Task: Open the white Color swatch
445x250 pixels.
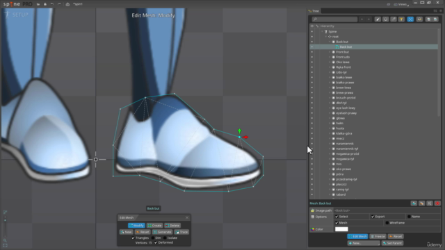Action: click(341, 229)
